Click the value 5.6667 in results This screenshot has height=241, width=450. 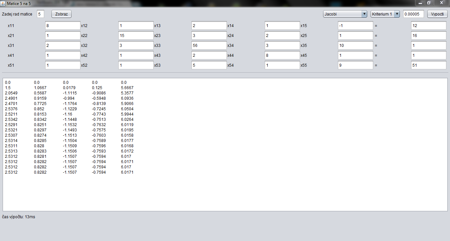point(127,88)
